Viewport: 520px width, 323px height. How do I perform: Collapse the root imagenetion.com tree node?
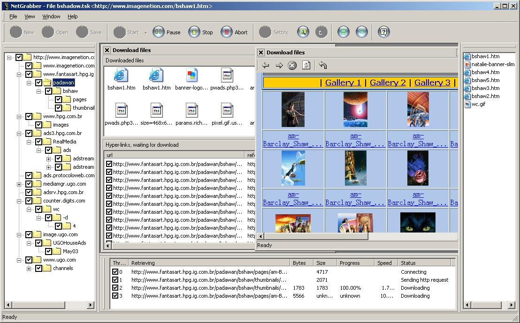pos(9,57)
